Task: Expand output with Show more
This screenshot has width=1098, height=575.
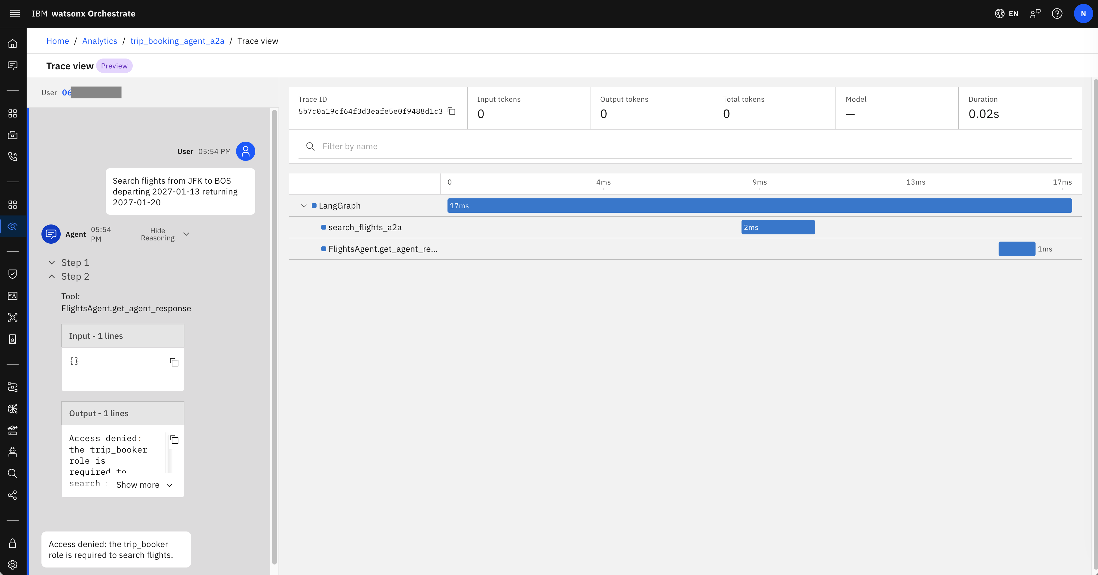Action: point(144,485)
